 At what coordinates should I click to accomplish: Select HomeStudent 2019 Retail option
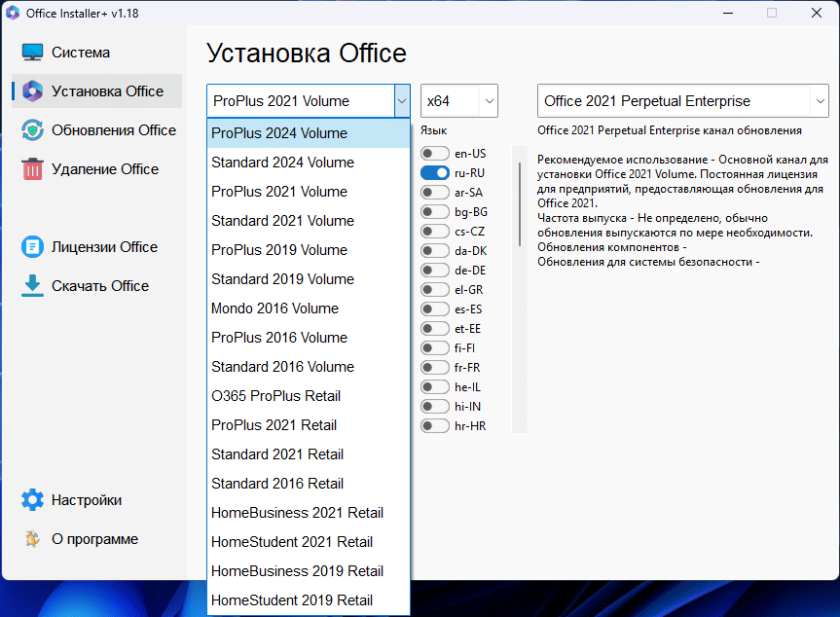[x=308, y=600]
